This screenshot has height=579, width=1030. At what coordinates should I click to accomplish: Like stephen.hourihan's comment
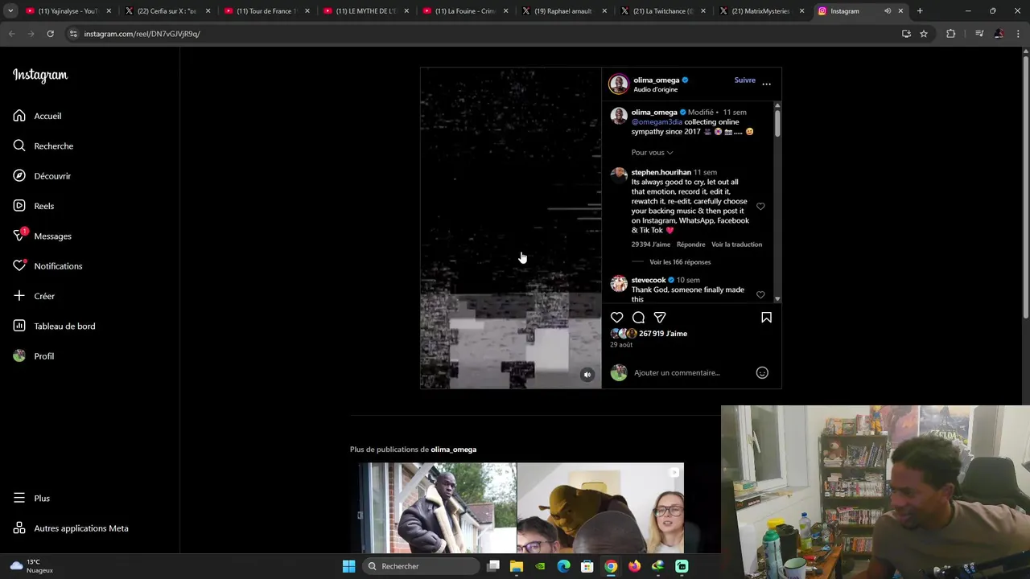coord(760,207)
